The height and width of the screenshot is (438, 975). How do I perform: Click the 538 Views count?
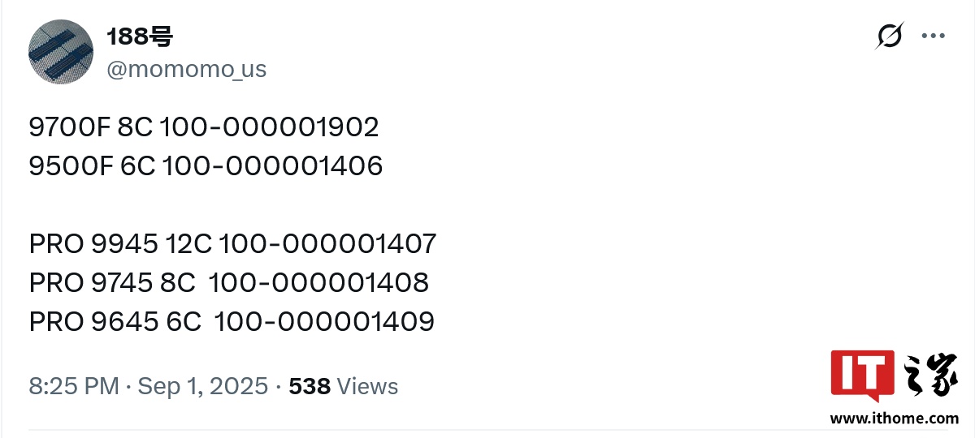pyautogui.click(x=344, y=386)
